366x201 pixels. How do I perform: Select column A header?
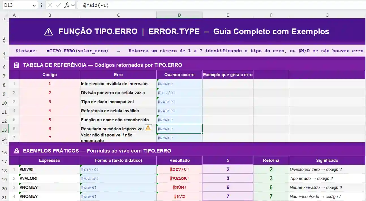pos(14,15)
